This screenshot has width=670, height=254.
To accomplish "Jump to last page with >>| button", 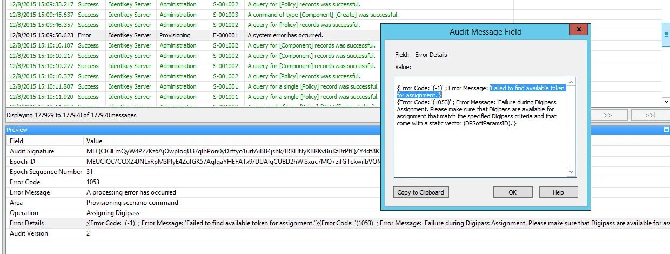I will point(650,115).
